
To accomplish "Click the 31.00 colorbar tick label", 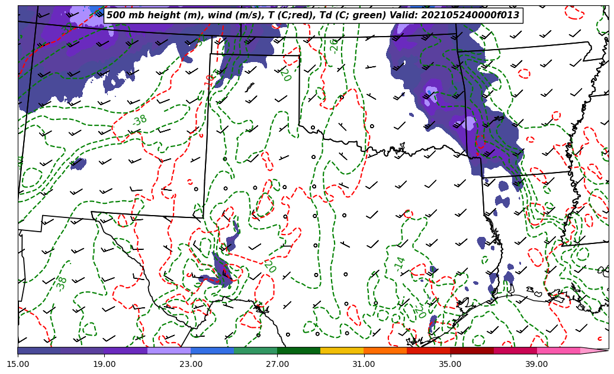I will 364,364.
